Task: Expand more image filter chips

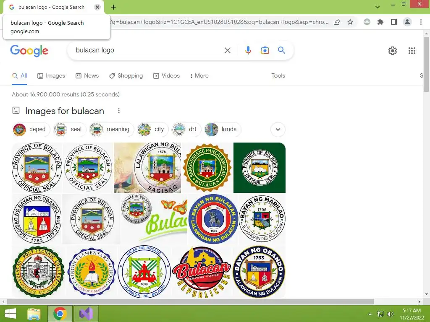Action: click(x=278, y=129)
